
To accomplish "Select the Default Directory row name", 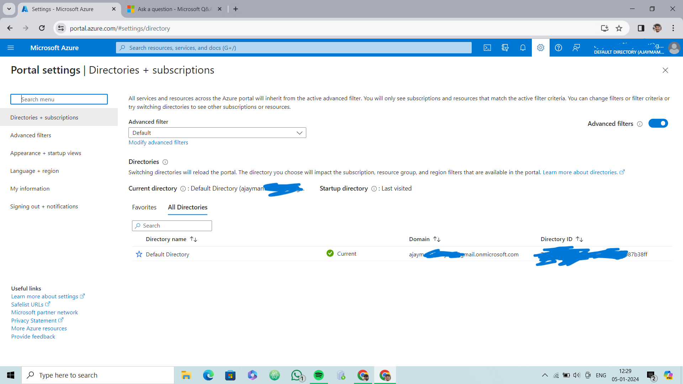I will pos(167,255).
